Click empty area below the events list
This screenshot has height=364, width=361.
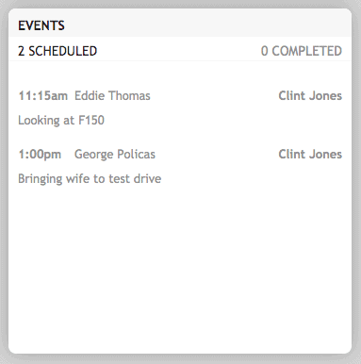180,267
